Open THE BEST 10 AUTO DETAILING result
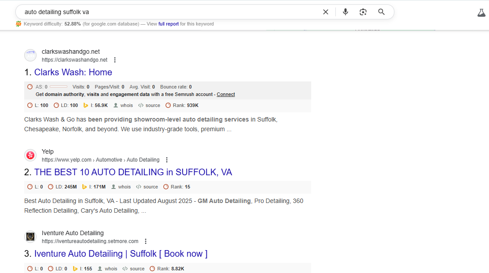The image size is (489, 273). coord(133,172)
